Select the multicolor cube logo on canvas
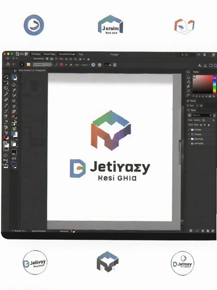This screenshot has width=217, height=290. click(111, 130)
